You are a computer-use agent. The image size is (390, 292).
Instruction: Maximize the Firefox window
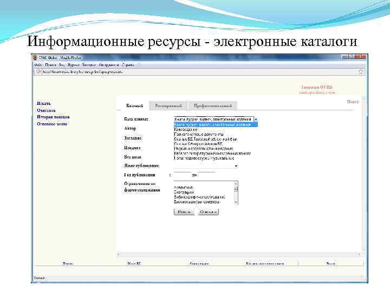[x=351, y=57]
